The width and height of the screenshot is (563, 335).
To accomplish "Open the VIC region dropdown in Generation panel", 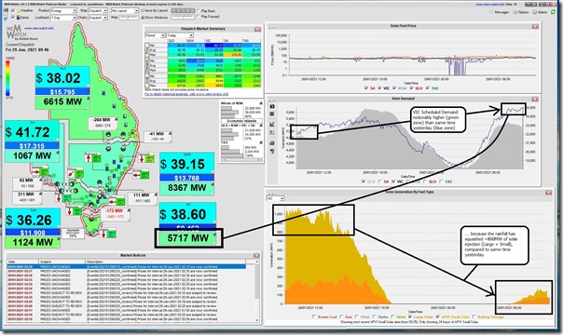I will (x=275, y=198).
